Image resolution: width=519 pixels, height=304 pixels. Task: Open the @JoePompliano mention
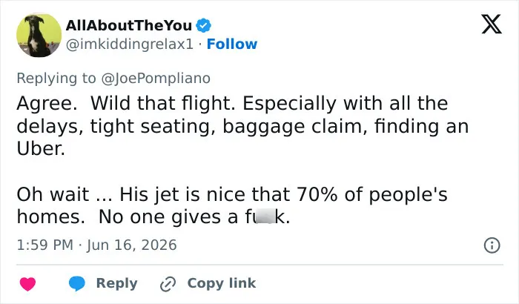(x=156, y=79)
